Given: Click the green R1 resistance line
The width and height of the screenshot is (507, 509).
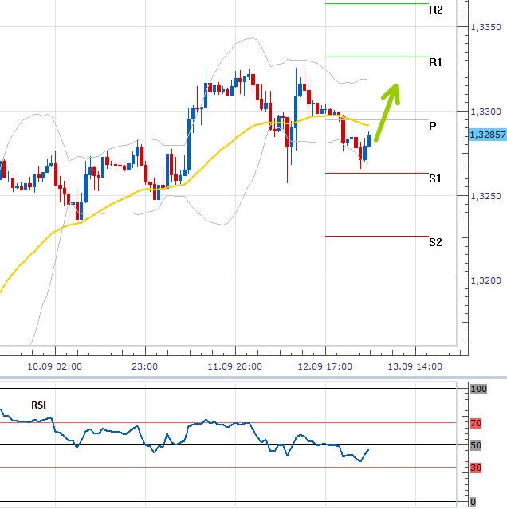Looking at the screenshot, I should 377,57.
